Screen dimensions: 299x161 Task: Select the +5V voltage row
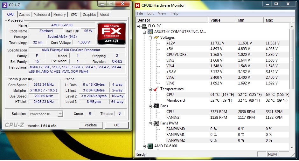(x=227, y=49)
